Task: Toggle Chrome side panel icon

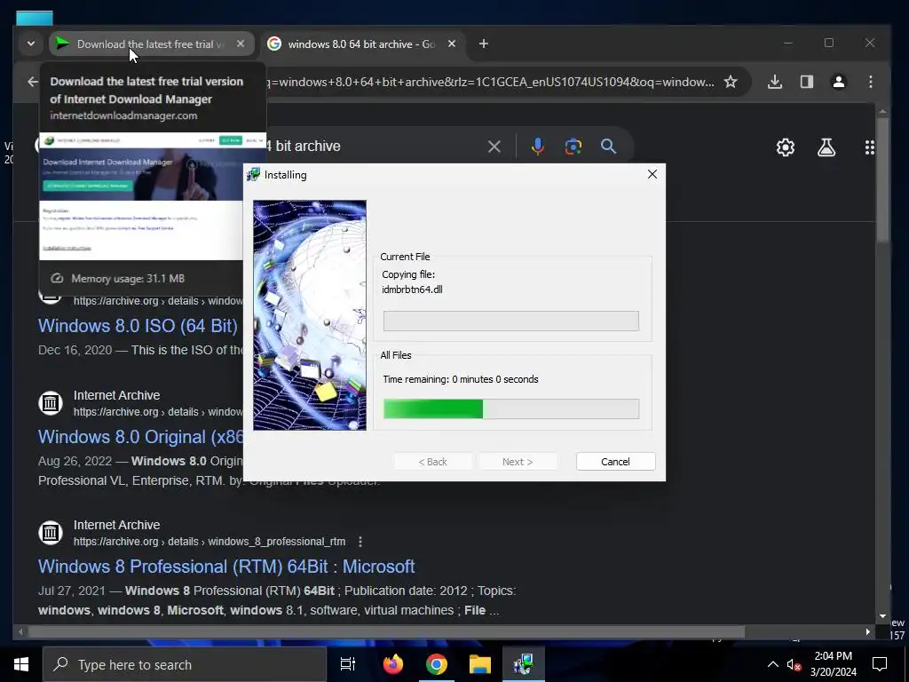Action: point(807,82)
